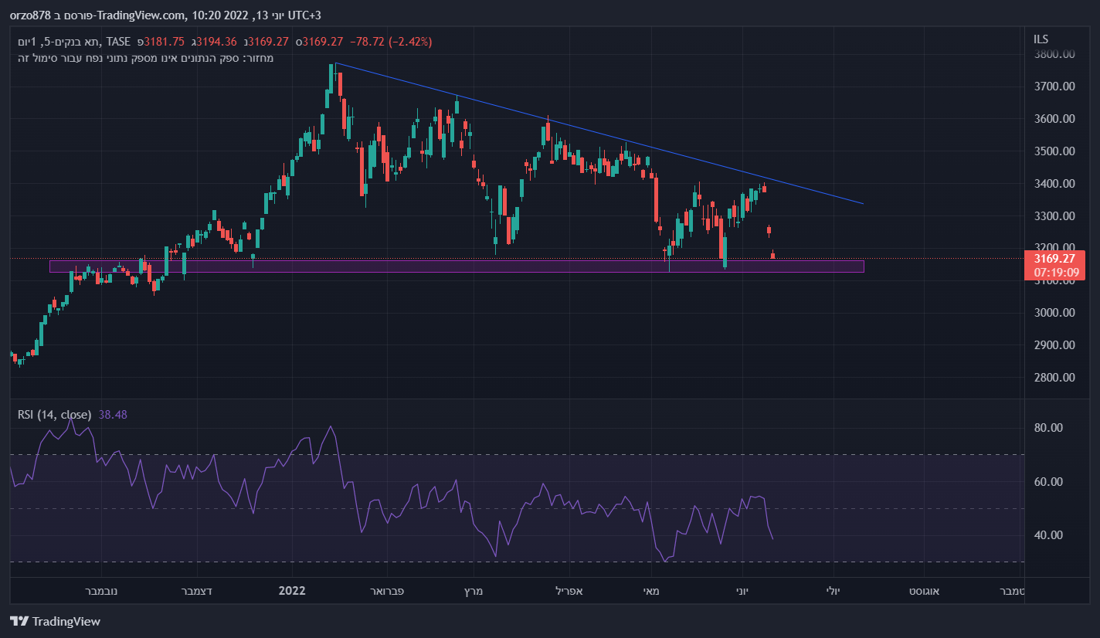Image resolution: width=1100 pixels, height=638 pixels.
Task: Click the ILS currency label on price axis
Action: (x=1041, y=39)
